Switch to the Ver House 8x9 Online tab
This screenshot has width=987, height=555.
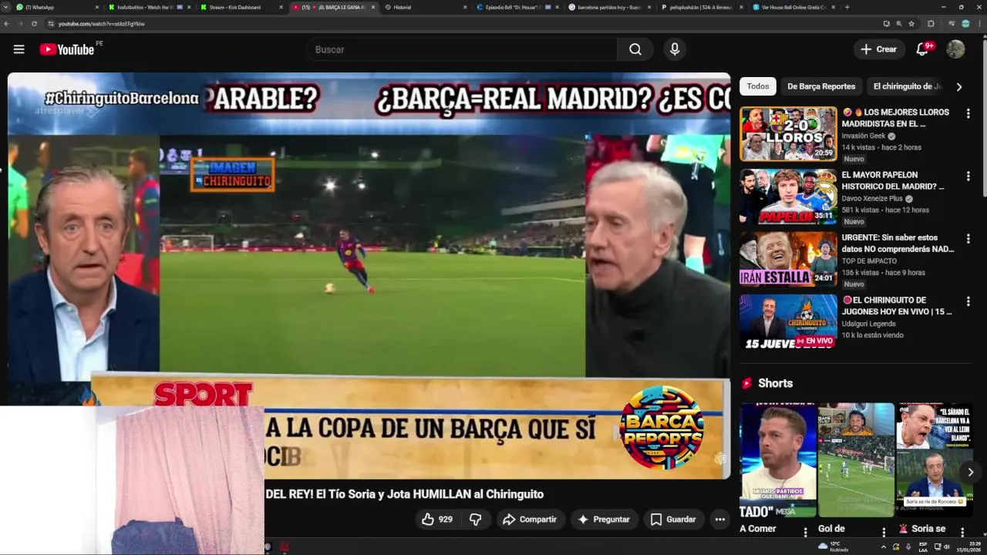[x=793, y=7]
